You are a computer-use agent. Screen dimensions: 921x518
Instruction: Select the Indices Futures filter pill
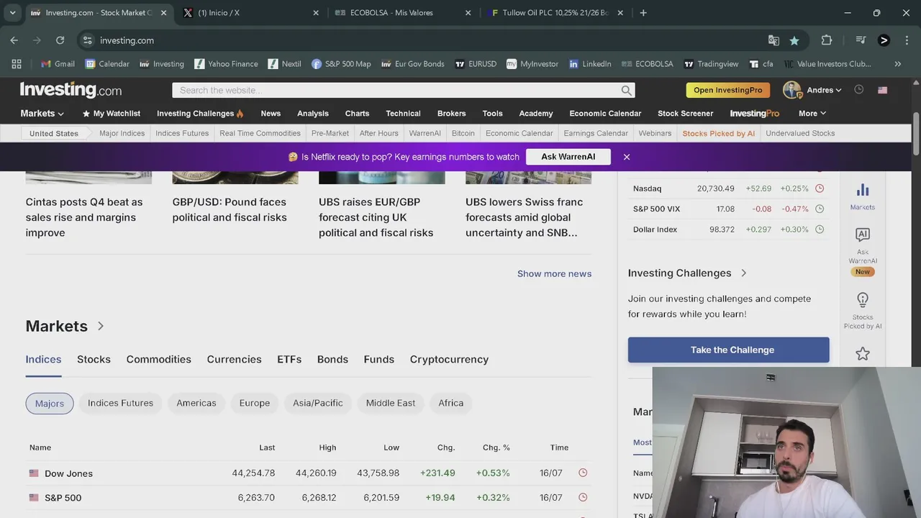click(120, 403)
